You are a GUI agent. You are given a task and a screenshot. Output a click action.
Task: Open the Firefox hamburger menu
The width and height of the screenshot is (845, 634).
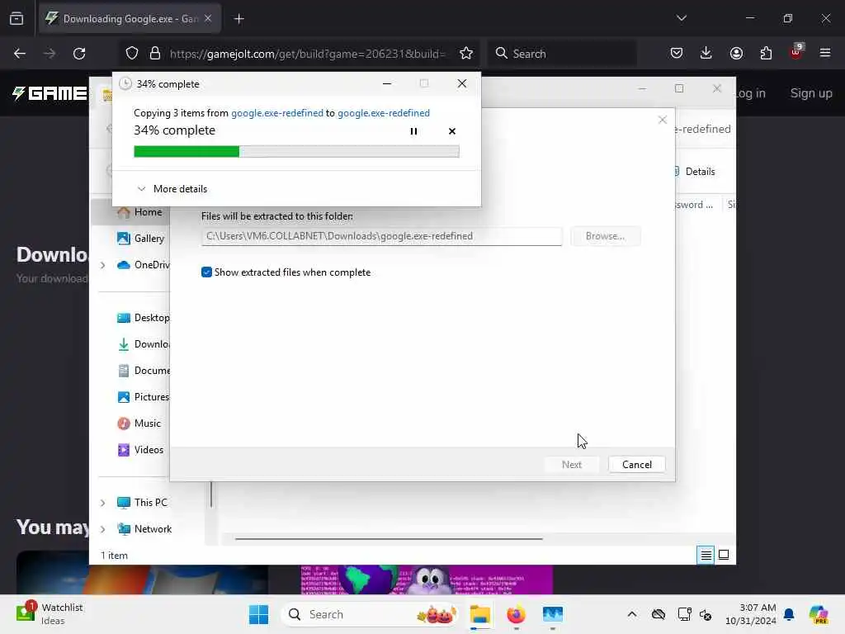click(825, 54)
